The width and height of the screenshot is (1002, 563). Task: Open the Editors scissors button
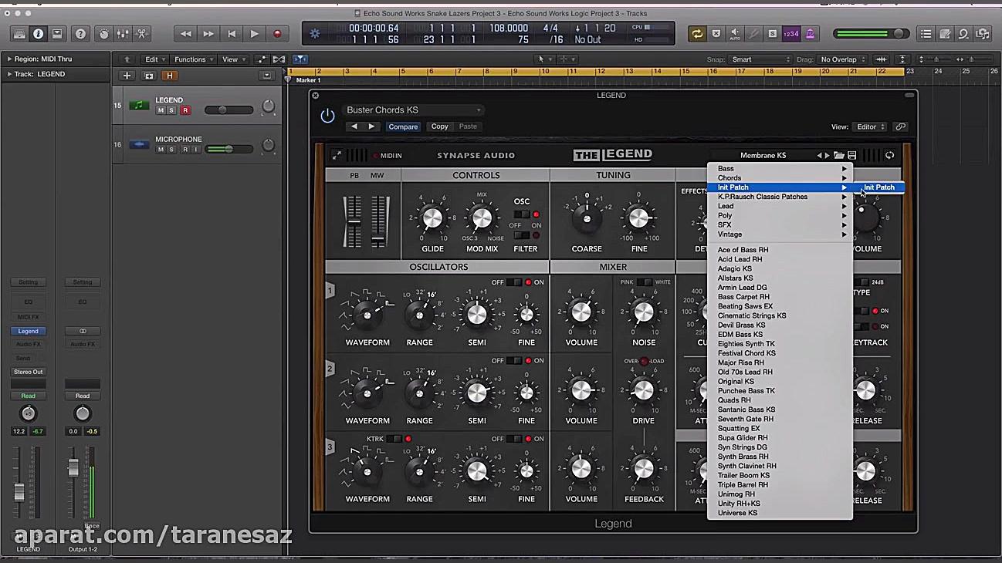pos(141,34)
